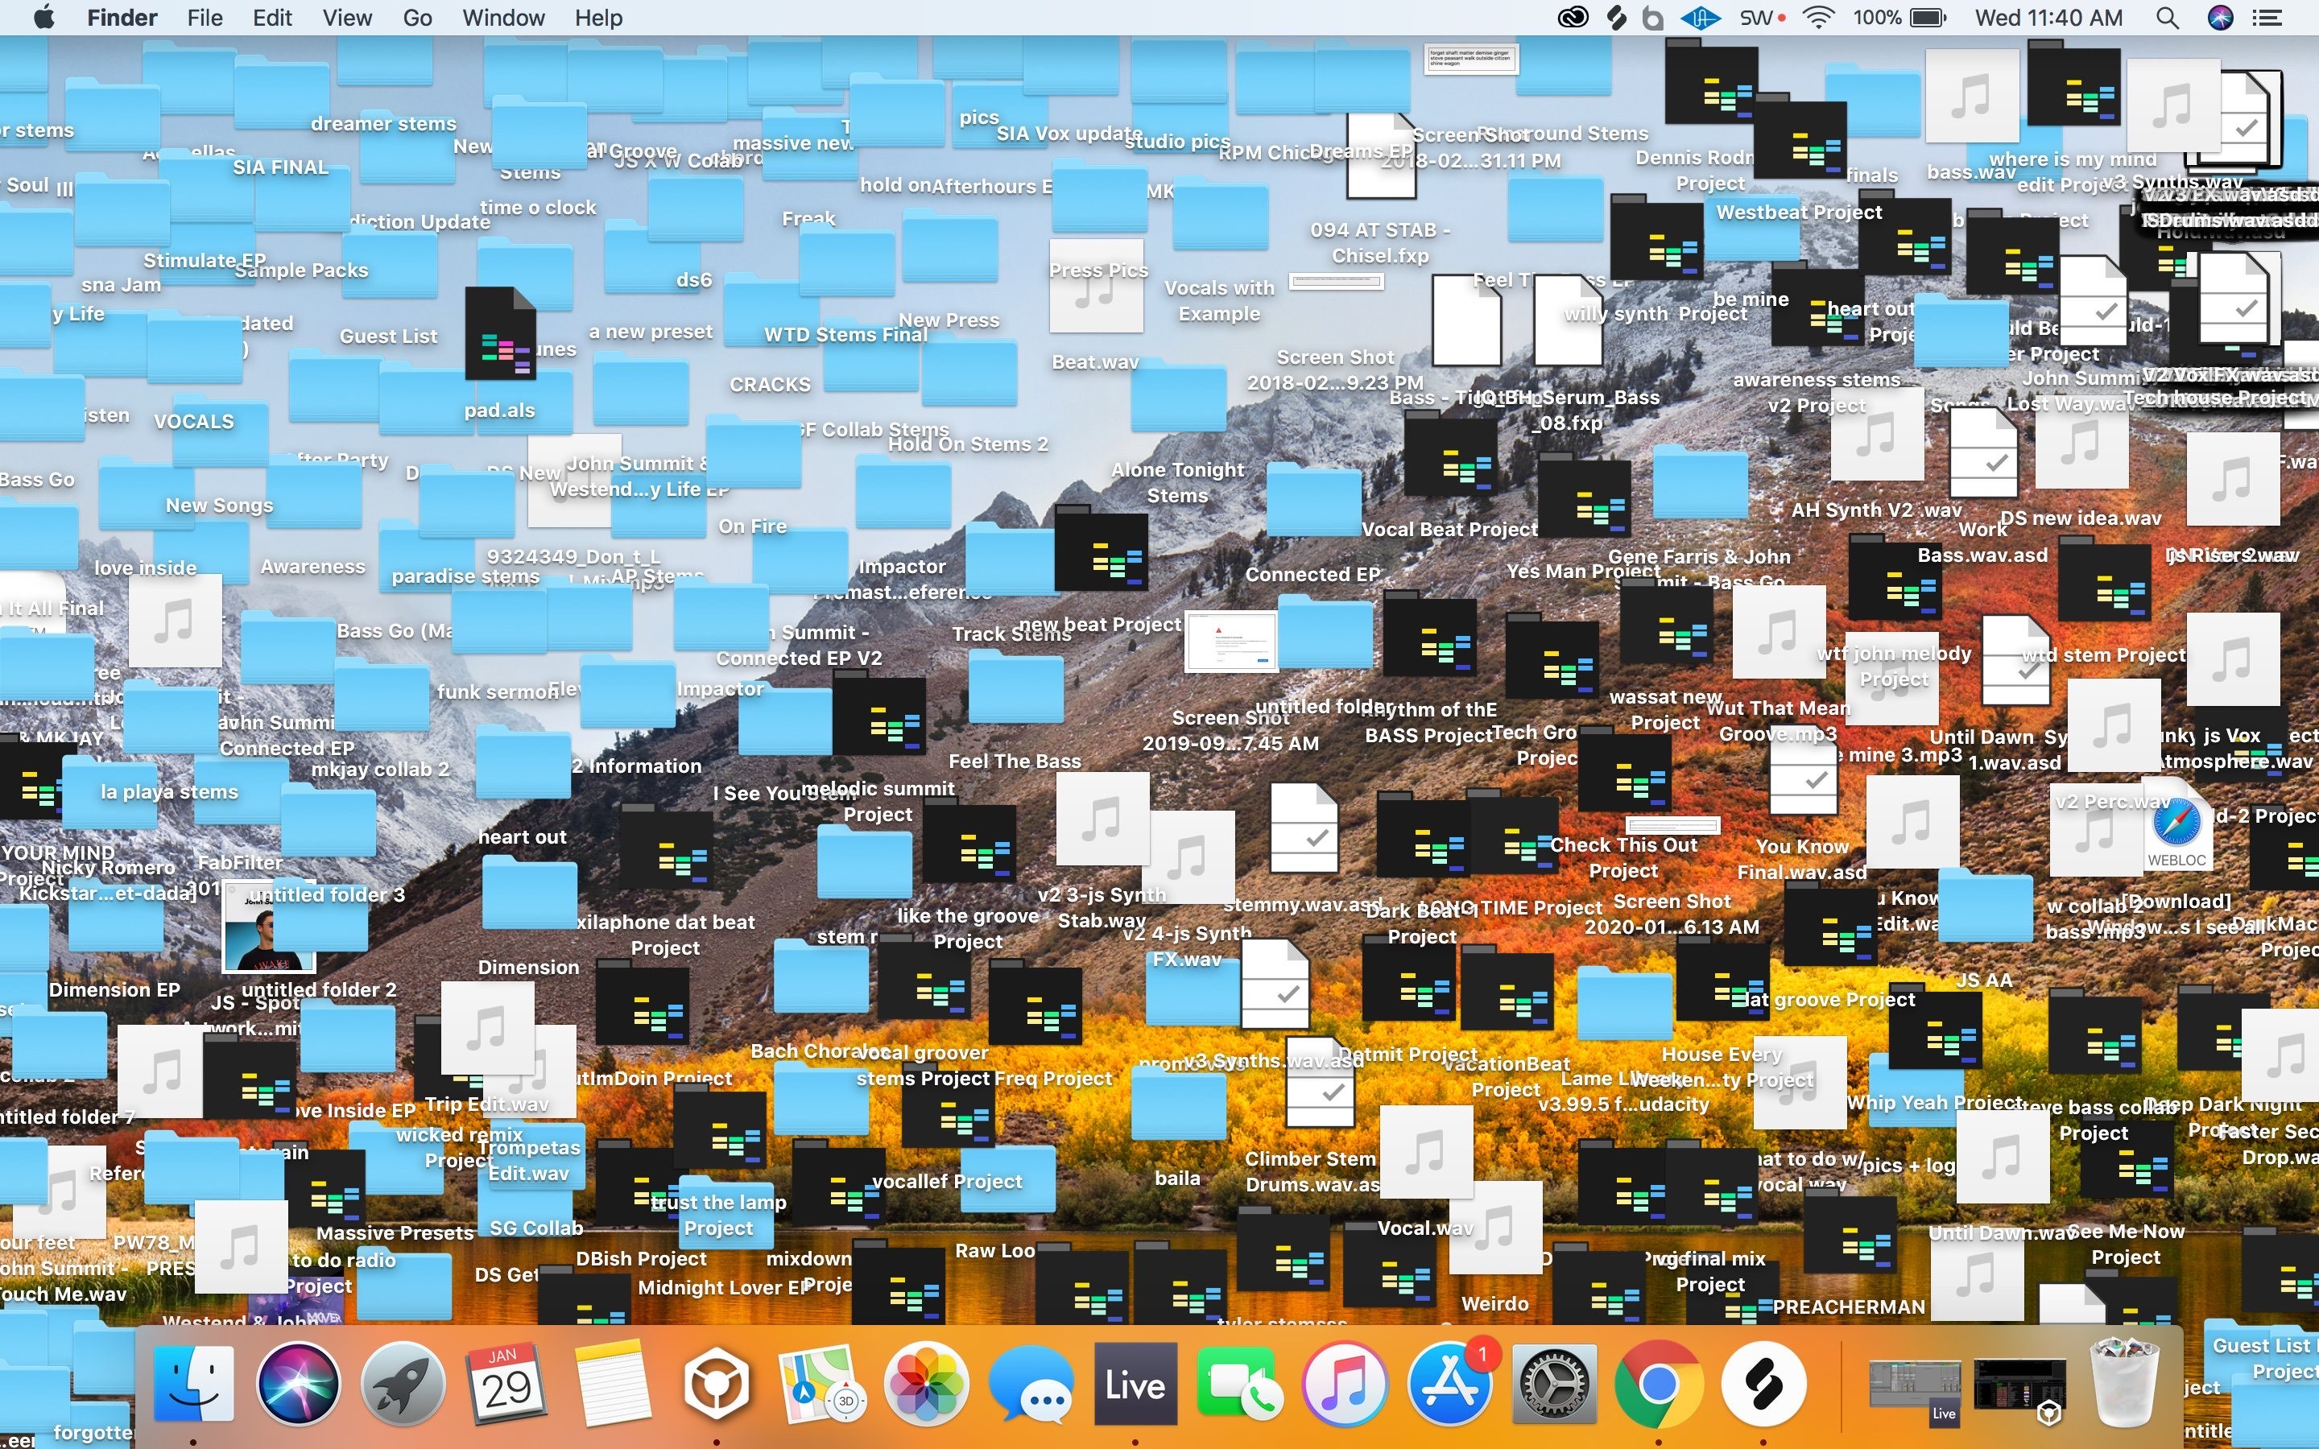Open the Calendar app showing Jan 29
Image resolution: width=2319 pixels, height=1449 pixels.
pos(507,1384)
